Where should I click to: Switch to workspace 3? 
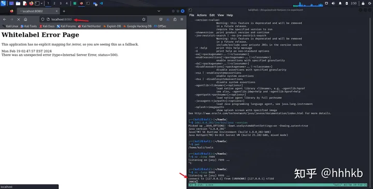pyautogui.click(x=61, y=3)
